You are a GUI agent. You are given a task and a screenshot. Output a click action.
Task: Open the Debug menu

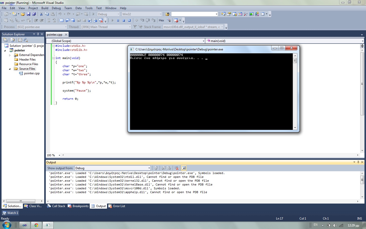pyautogui.click(x=56, y=8)
